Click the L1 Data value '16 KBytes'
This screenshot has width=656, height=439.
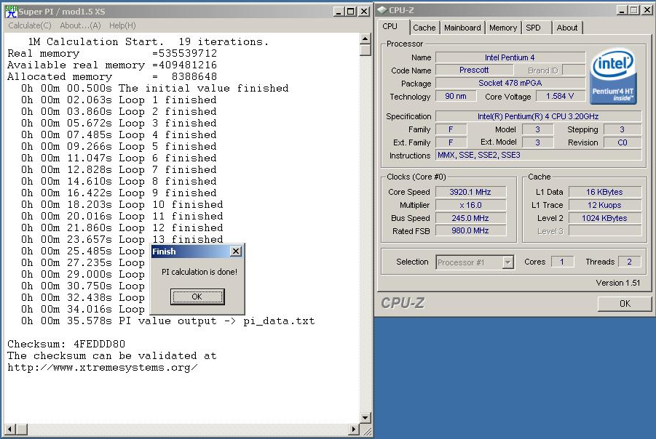coord(604,192)
